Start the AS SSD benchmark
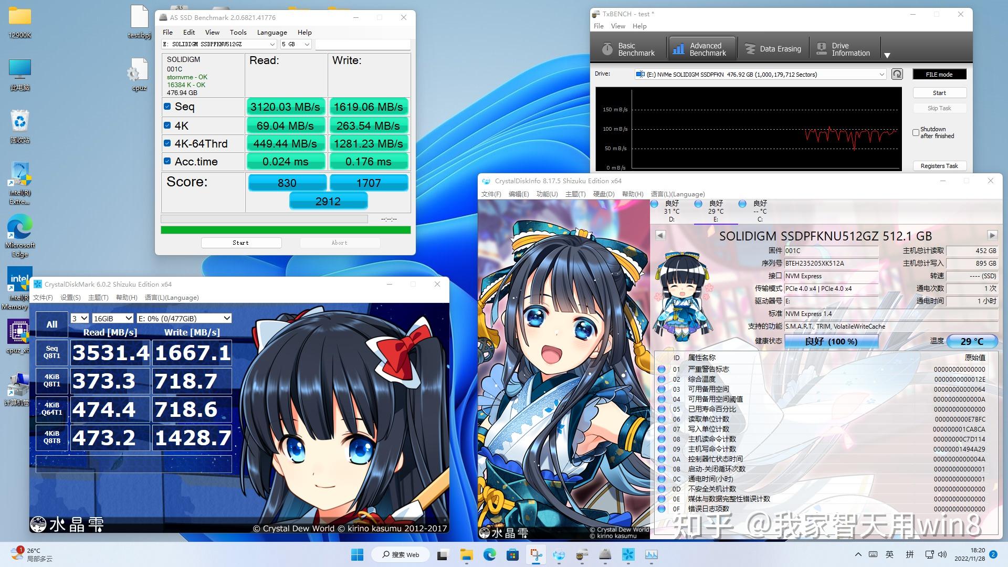The width and height of the screenshot is (1008, 567). click(241, 242)
